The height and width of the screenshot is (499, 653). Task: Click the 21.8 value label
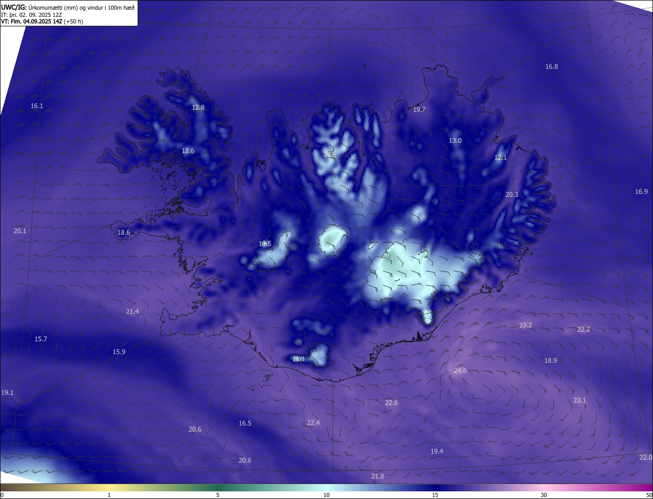pyautogui.click(x=378, y=477)
